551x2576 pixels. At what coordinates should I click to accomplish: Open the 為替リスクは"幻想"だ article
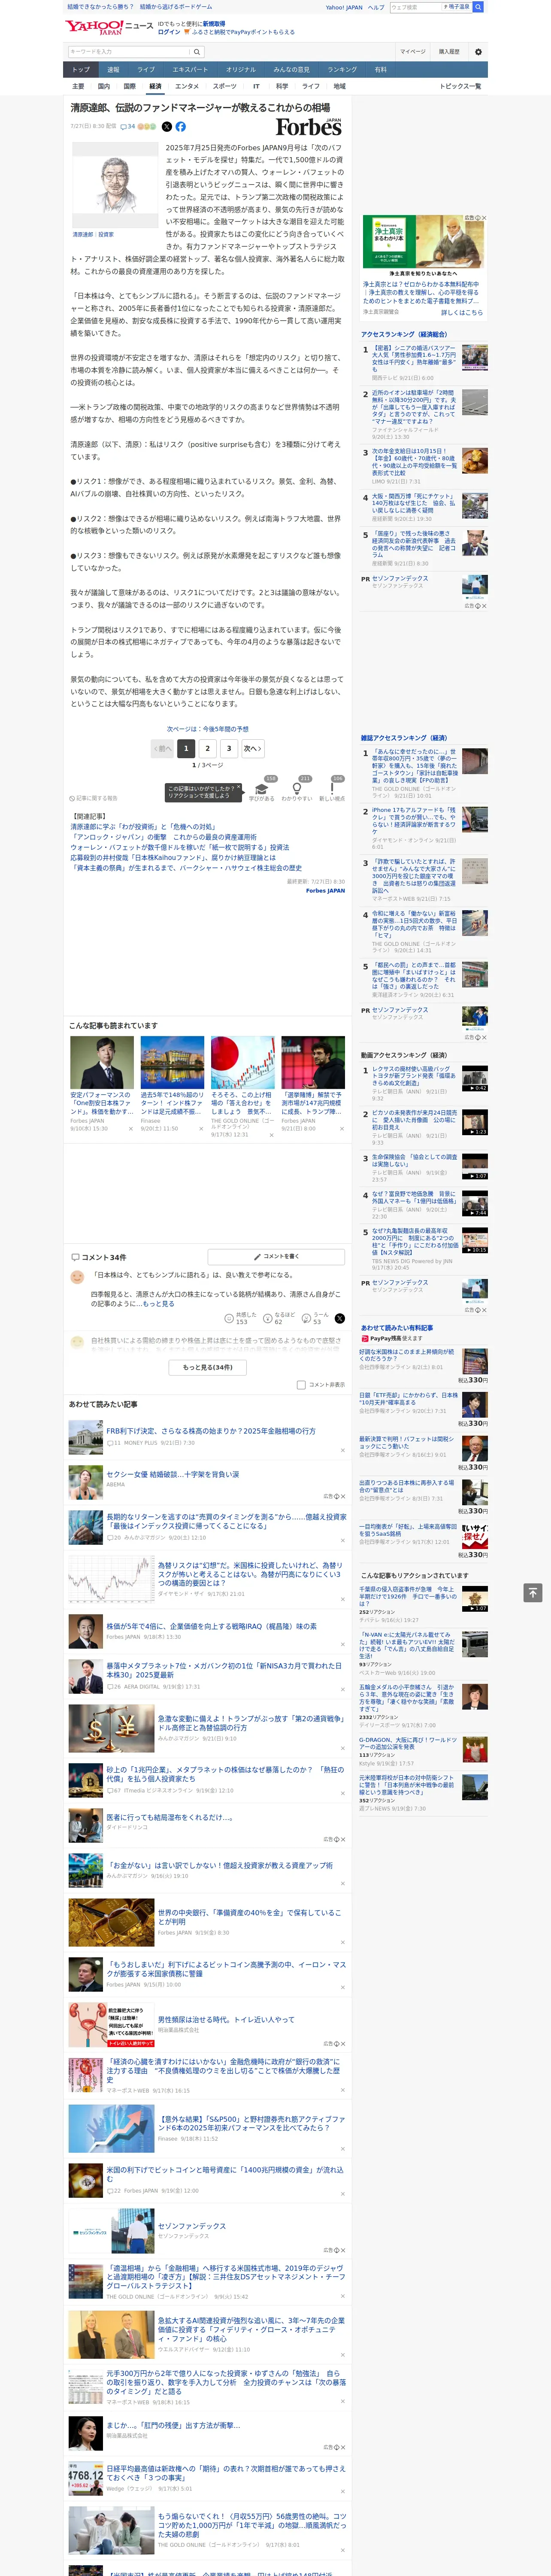click(250, 1574)
